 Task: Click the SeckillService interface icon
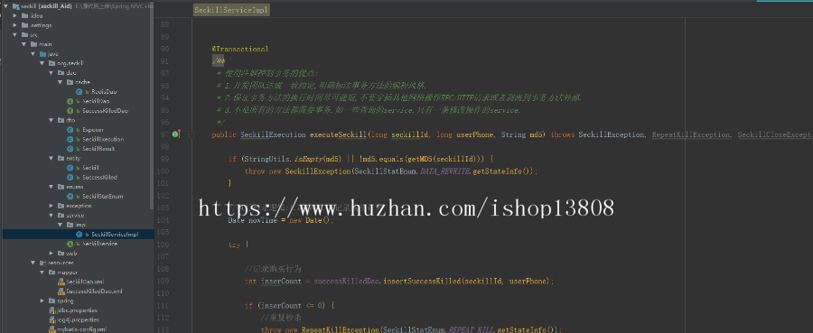(x=70, y=244)
